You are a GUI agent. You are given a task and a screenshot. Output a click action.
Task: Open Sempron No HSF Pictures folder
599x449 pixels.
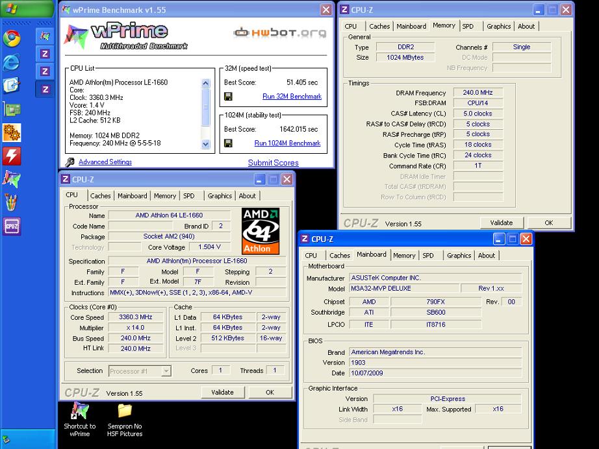125,420
